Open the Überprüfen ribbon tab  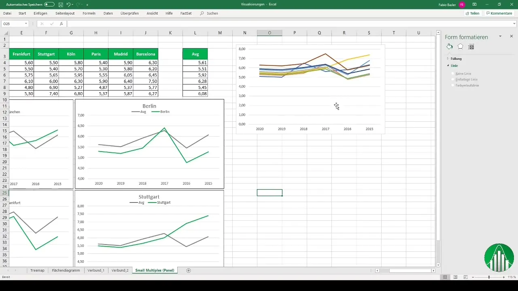point(129,13)
